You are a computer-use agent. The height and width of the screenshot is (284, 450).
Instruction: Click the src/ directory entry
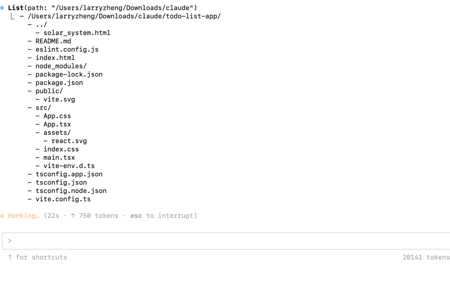(43, 108)
